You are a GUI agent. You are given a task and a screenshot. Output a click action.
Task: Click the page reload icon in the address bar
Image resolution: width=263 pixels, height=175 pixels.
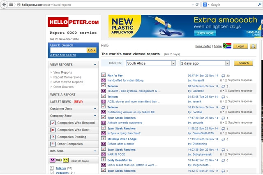point(198,5)
